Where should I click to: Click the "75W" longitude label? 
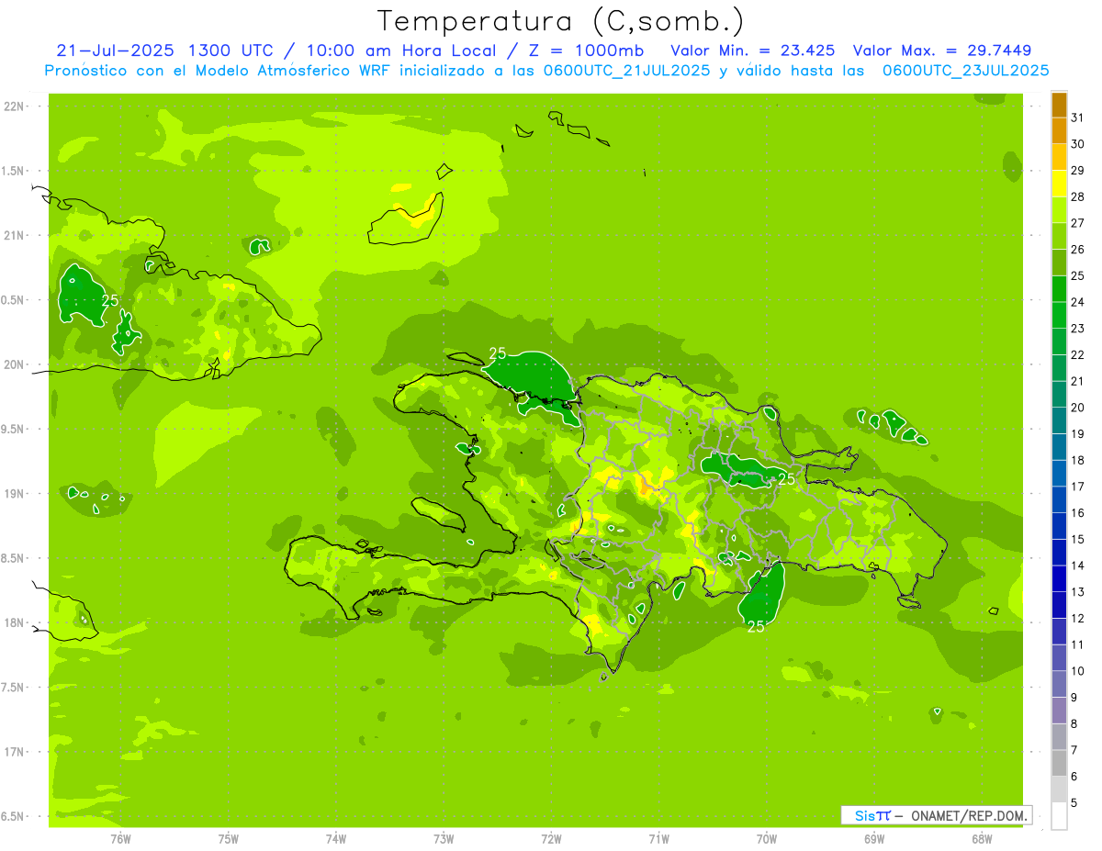click(229, 839)
